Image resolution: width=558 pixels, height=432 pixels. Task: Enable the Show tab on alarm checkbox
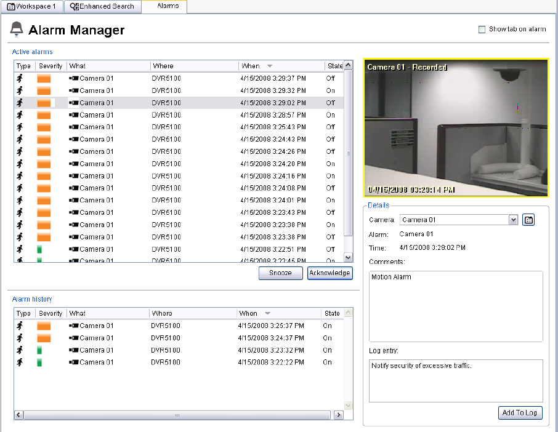pos(482,30)
